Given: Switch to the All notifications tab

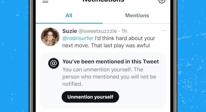Looking at the screenshot, I should pyautogui.click(x=69, y=15).
